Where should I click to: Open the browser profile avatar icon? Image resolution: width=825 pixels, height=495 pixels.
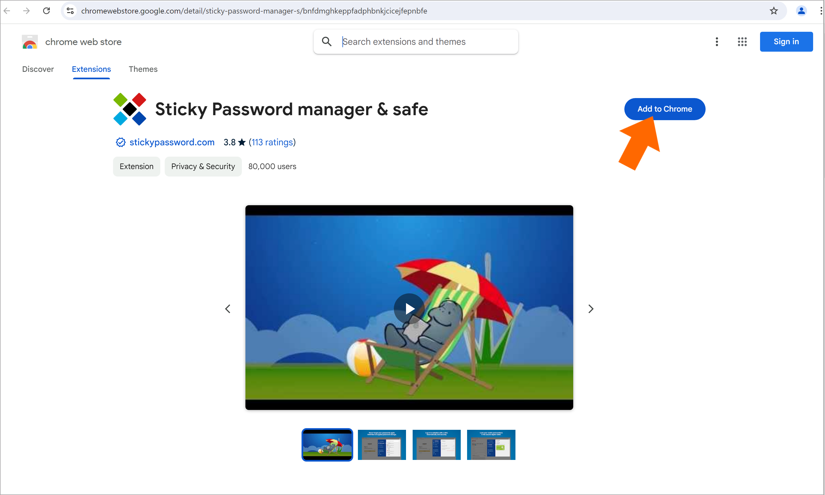tap(801, 11)
